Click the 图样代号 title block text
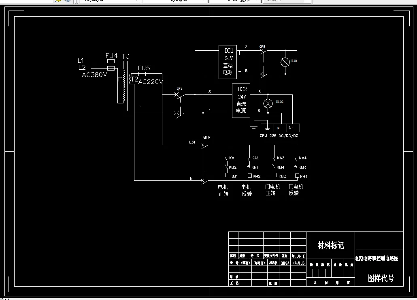Image resolution: width=417 pixels, height=300 pixels. click(381, 279)
